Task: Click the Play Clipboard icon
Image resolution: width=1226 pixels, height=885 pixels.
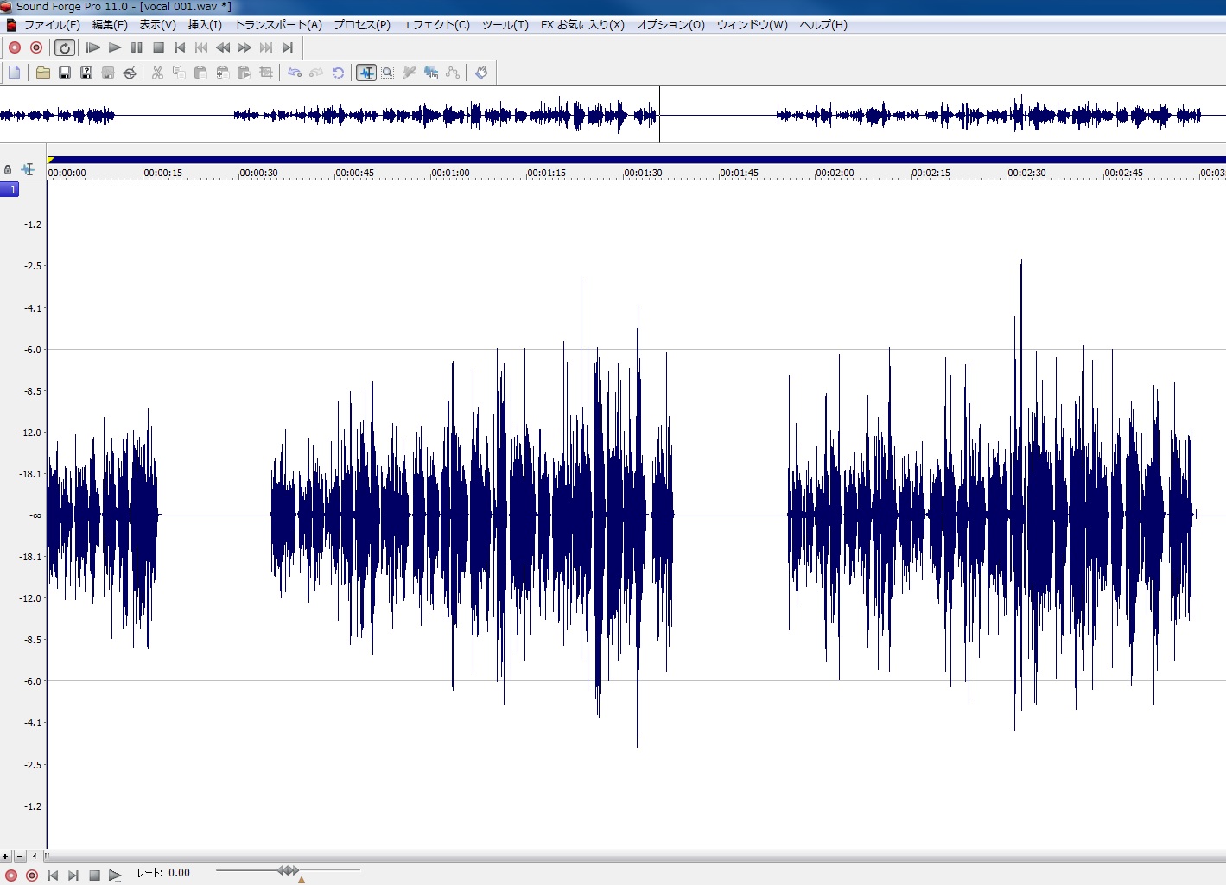Action: (244, 73)
